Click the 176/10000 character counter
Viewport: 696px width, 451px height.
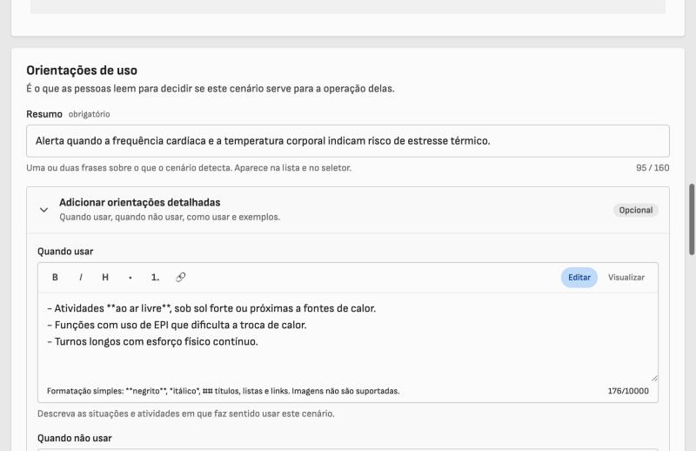click(x=628, y=391)
